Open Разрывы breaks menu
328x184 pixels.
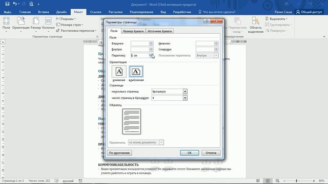click(66, 19)
